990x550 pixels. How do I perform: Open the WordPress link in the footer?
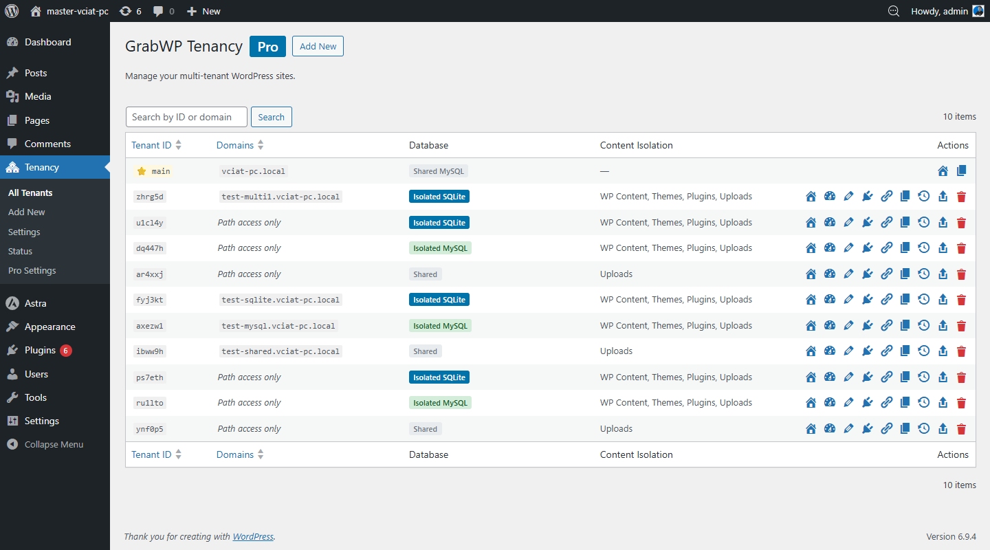pos(253,536)
